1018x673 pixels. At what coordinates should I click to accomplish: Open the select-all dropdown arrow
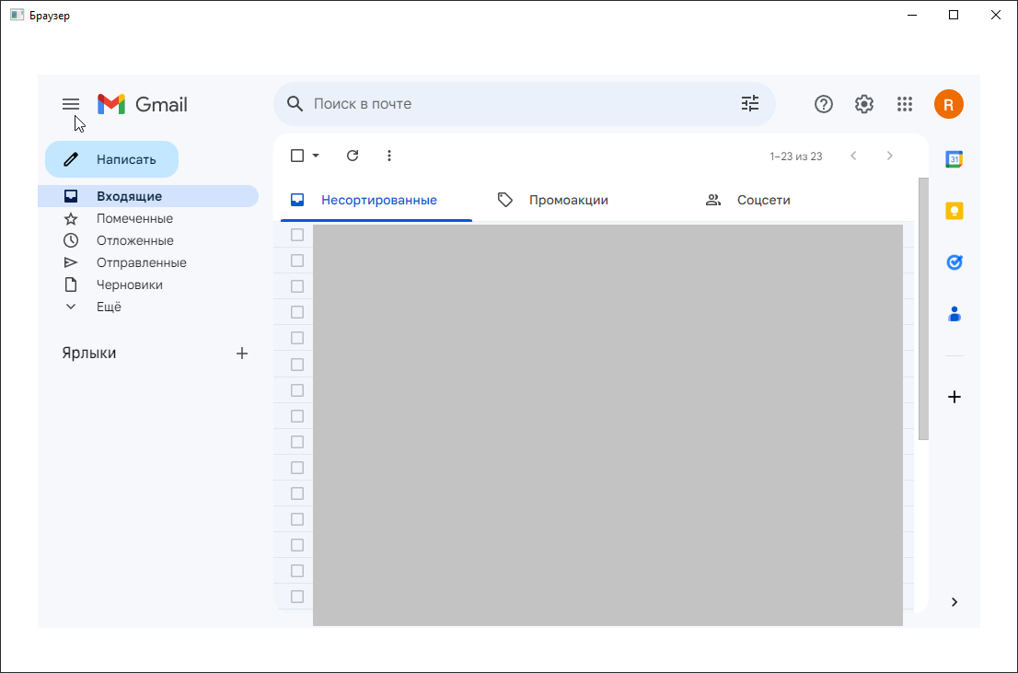[316, 156]
